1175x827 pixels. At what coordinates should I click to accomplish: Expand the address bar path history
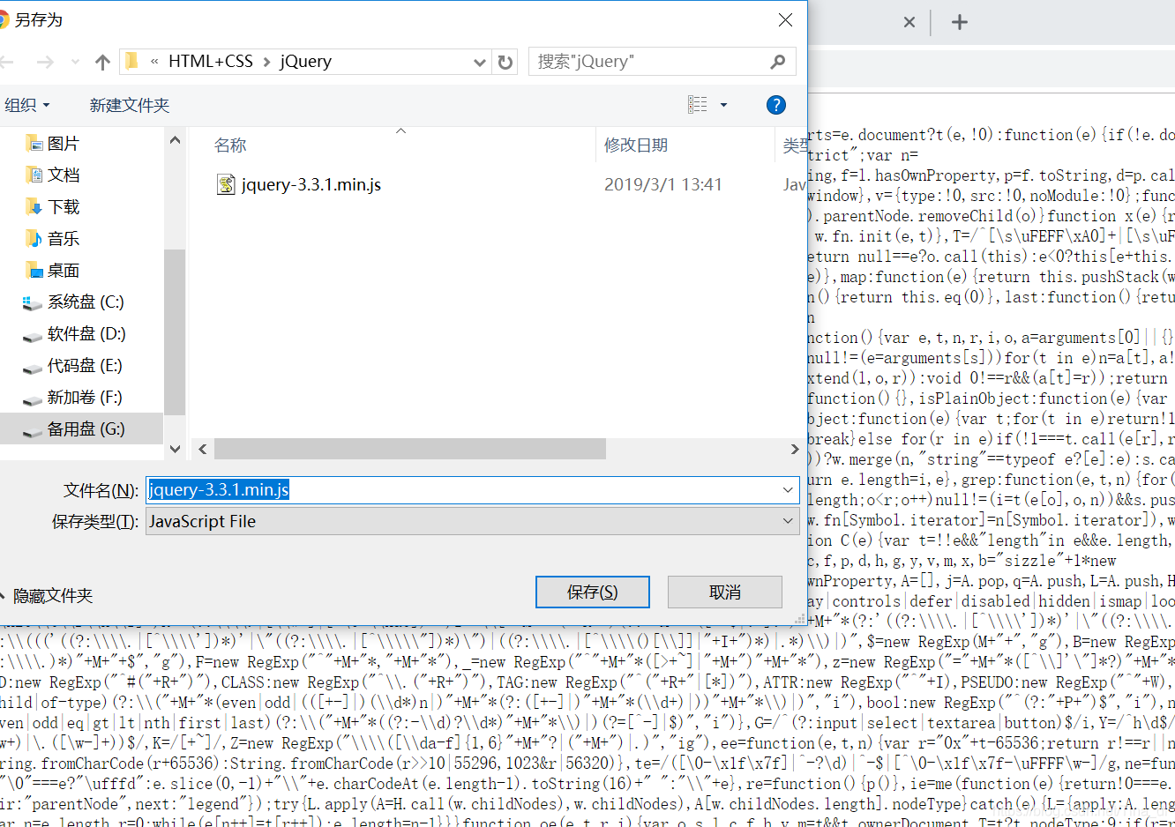pos(479,62)
